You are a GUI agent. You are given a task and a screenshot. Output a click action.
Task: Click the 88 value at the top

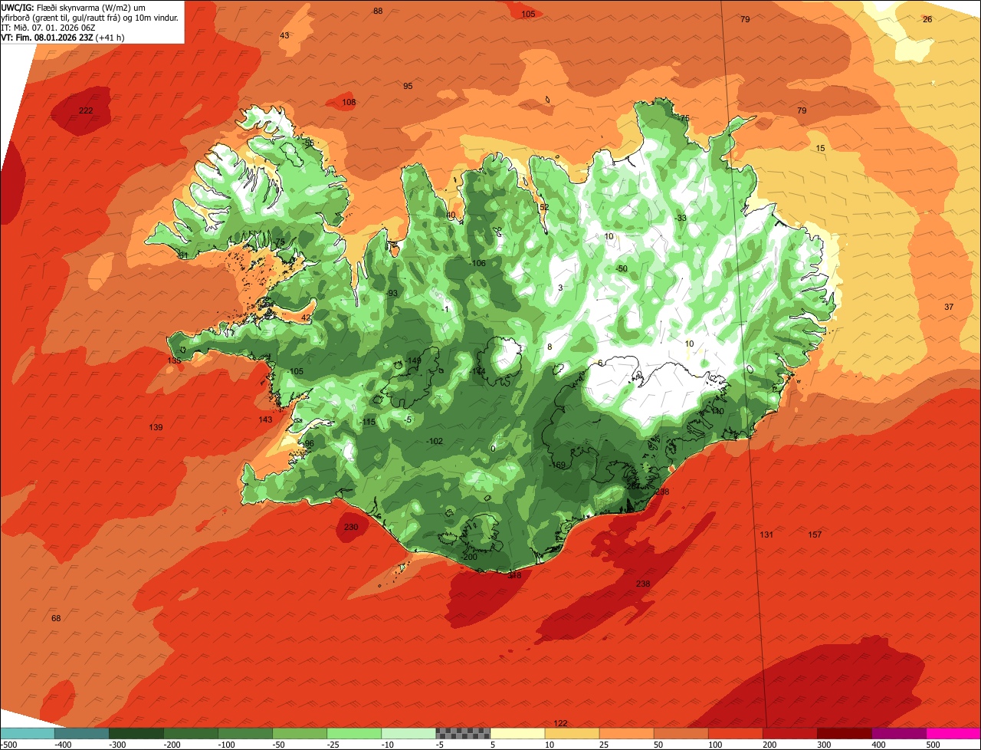coord(378,11)
